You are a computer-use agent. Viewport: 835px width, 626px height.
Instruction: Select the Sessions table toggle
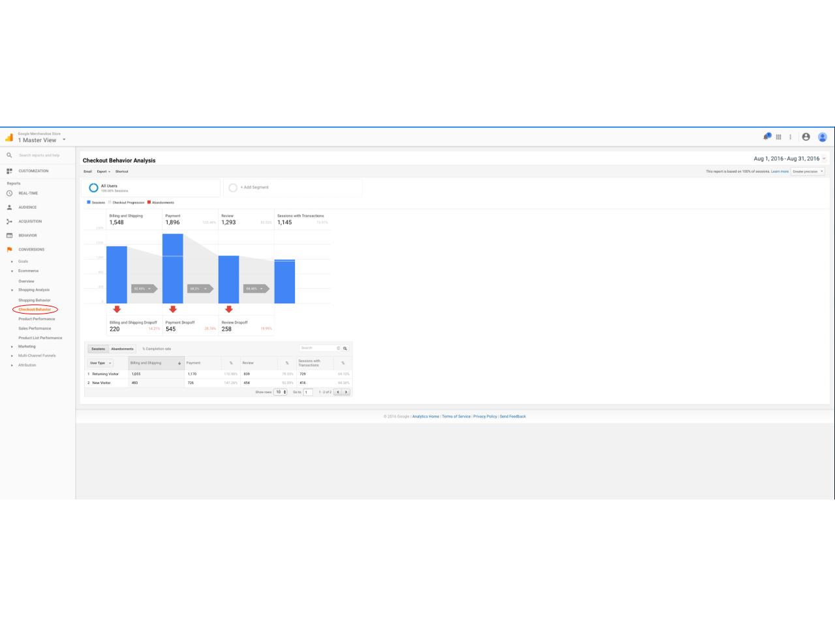click(98, 349)
